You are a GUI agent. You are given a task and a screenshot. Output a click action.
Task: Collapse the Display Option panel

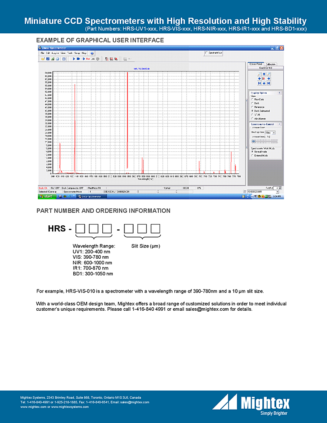[279, 93]
